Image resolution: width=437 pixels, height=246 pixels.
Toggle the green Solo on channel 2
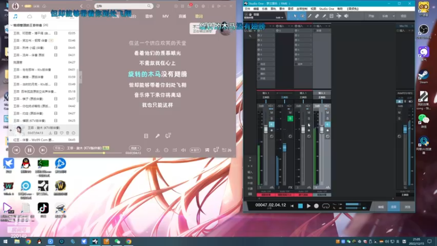tap(290, 119)
